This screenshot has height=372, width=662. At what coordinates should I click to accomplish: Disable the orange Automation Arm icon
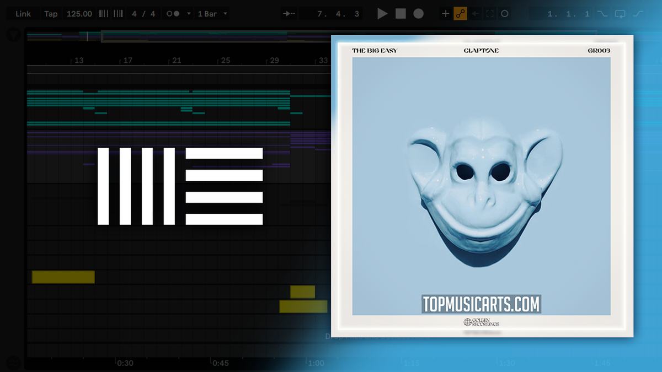point(461,13)
